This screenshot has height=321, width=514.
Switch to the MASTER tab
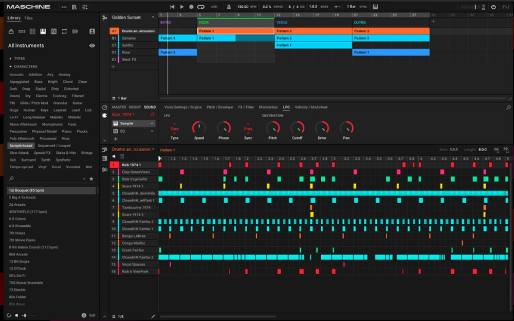[119, 108]
